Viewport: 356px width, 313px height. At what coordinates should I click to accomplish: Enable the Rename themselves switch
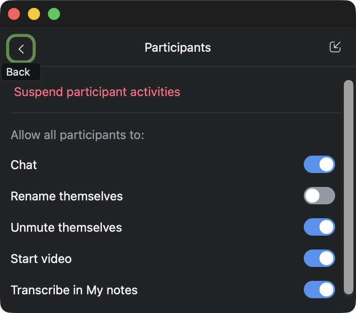pyautogui.click(x=319, y=196)
